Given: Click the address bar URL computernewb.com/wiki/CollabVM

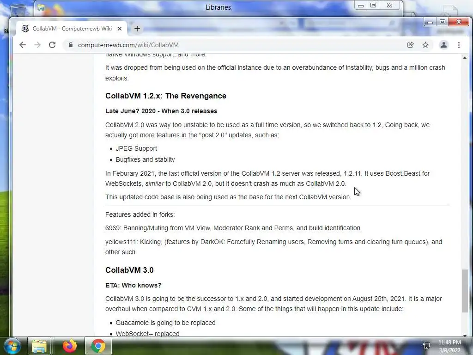Looking at the screenshot, I should (128, 45).
